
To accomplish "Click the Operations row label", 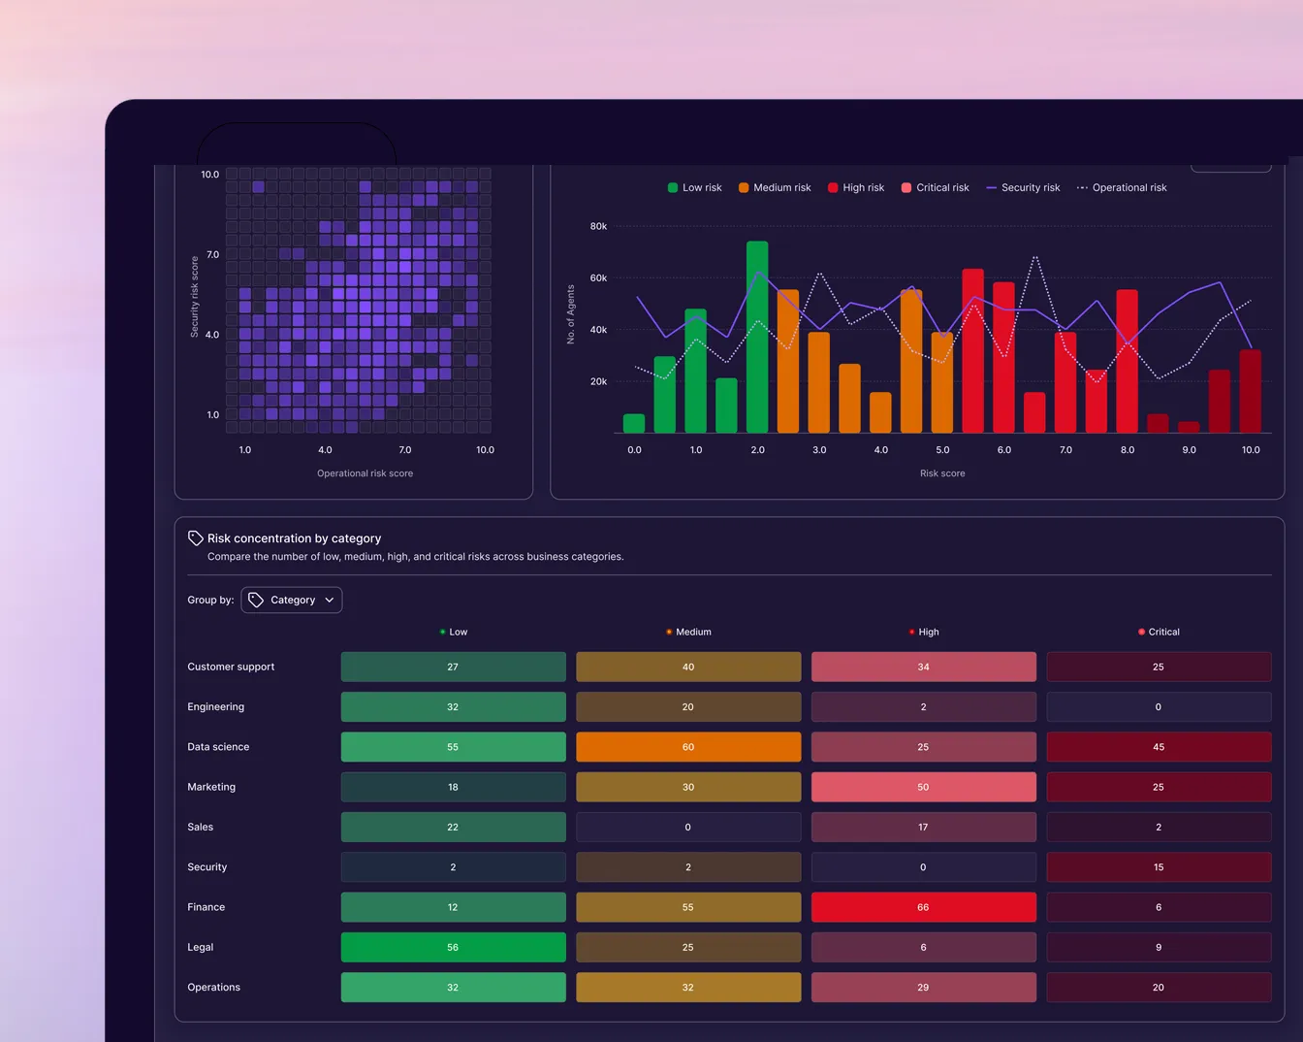I will pyautogui.click(x=213, y=987).
